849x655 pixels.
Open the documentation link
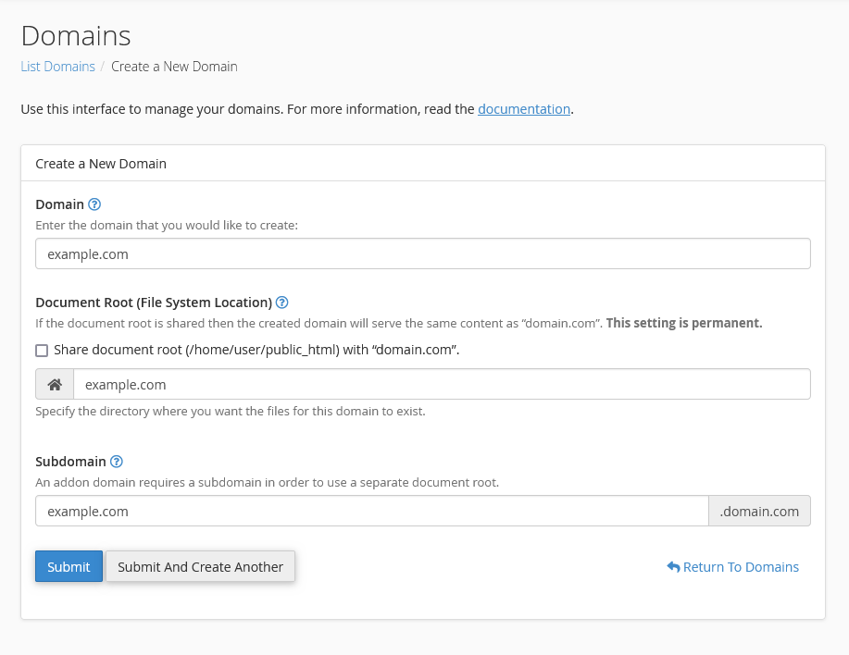coord(523,108)
